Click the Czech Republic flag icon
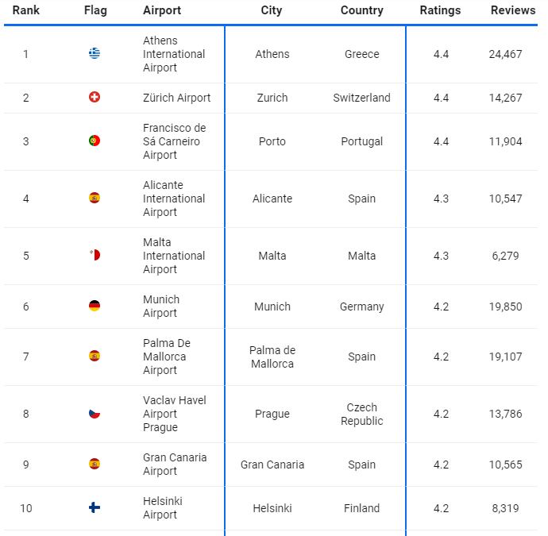The image size is (548, 536). [95, 414]
